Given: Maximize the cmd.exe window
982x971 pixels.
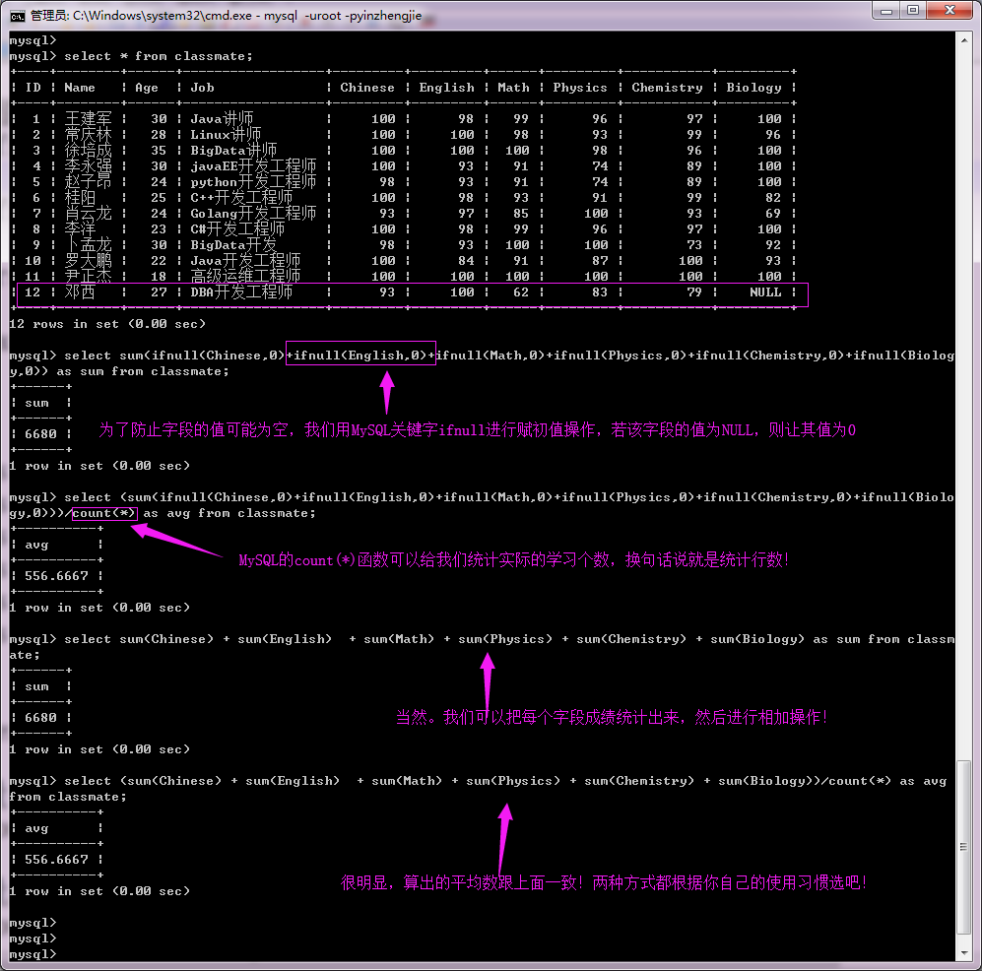Looking at the screenshot, I should (x=913, y=11).
